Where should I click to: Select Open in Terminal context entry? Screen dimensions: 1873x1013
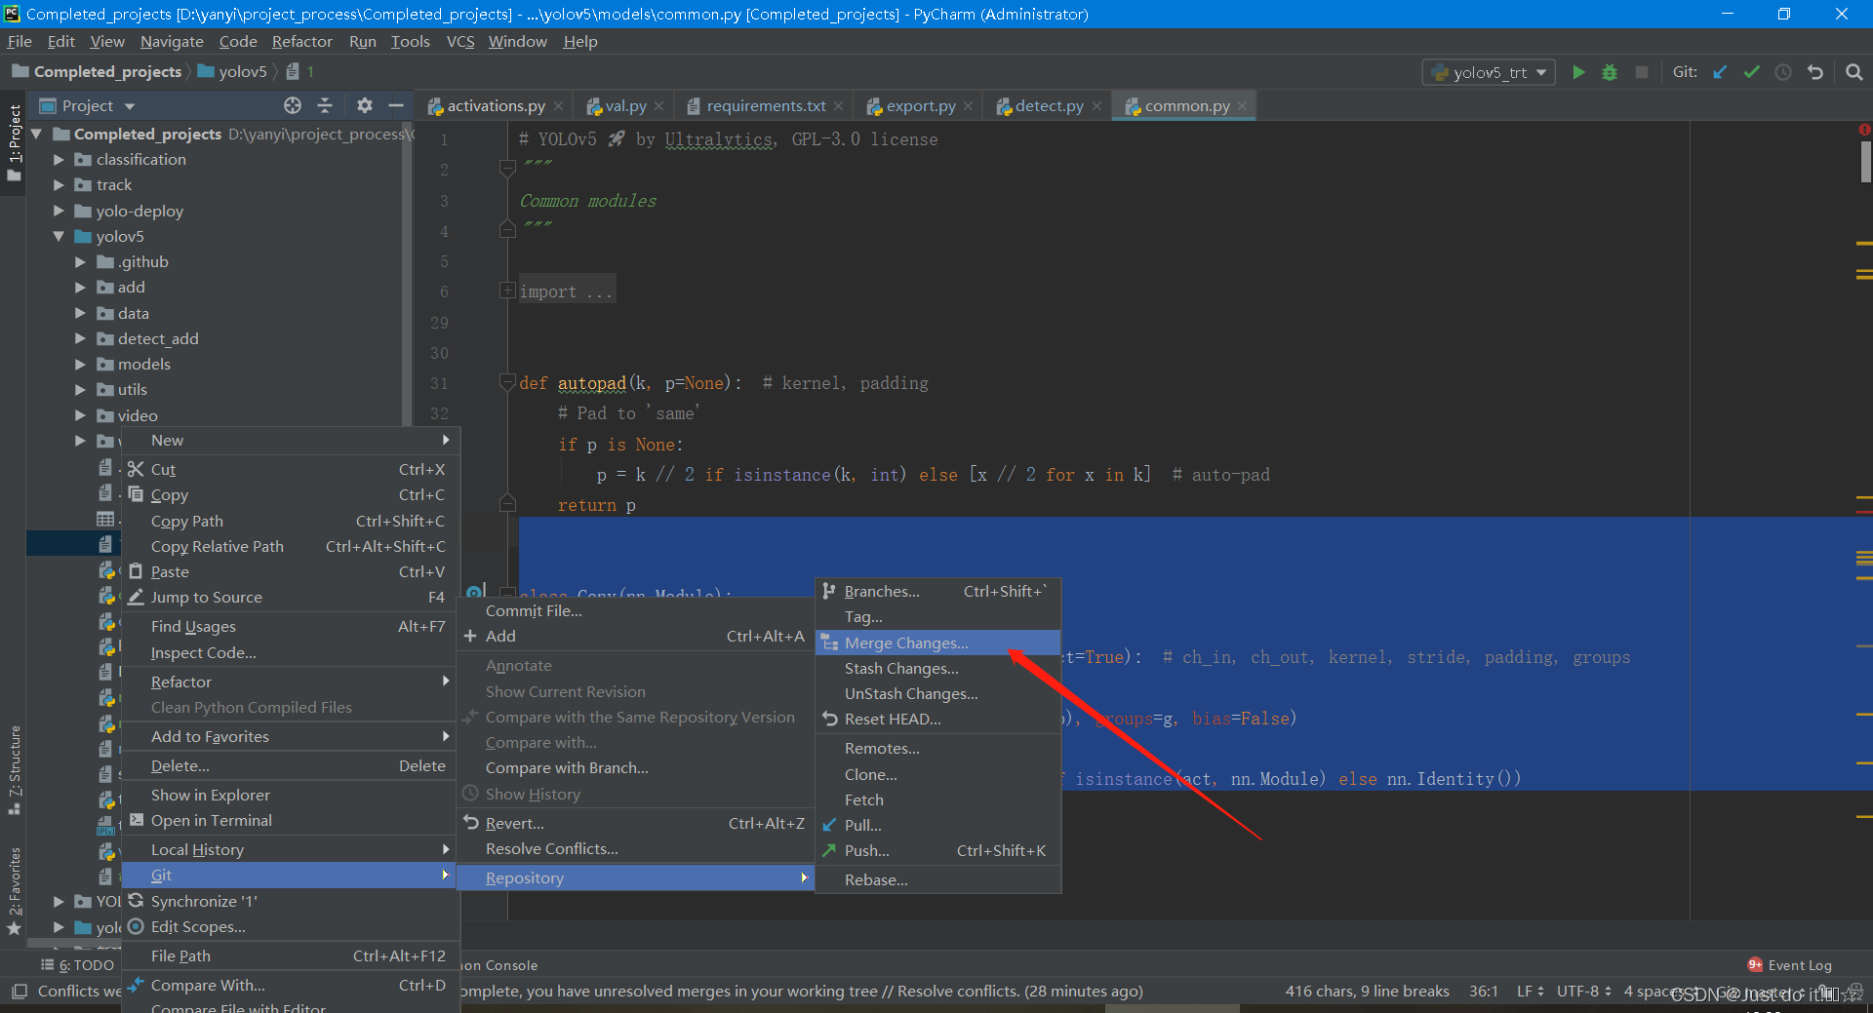click(x=290, y=820)
